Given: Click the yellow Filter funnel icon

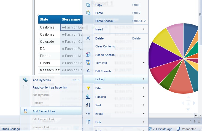Looking at the screenshot, I should pyautogui.click(x=88, y=88).
